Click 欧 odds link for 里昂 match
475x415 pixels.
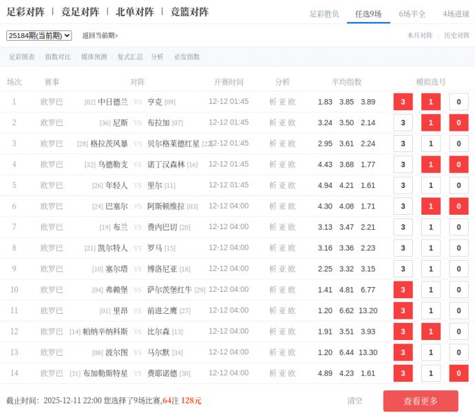[x=292, y=311]
